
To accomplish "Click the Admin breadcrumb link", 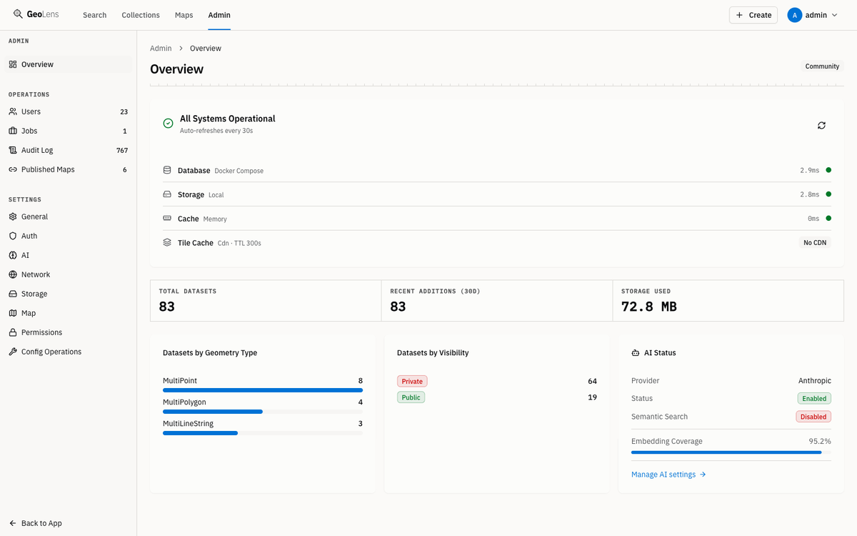I will 161,49.
